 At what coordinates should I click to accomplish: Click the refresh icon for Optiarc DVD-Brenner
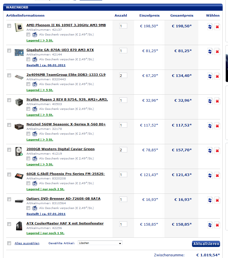210,200
